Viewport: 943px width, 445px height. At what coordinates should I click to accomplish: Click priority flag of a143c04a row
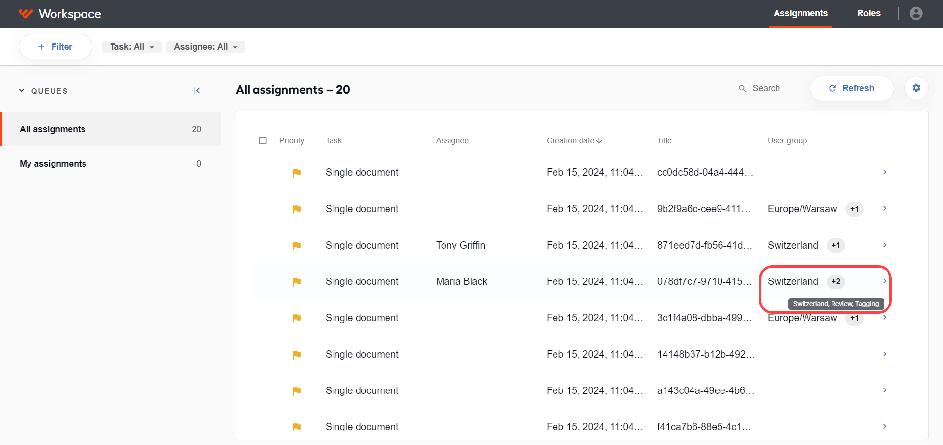[297, 391]
